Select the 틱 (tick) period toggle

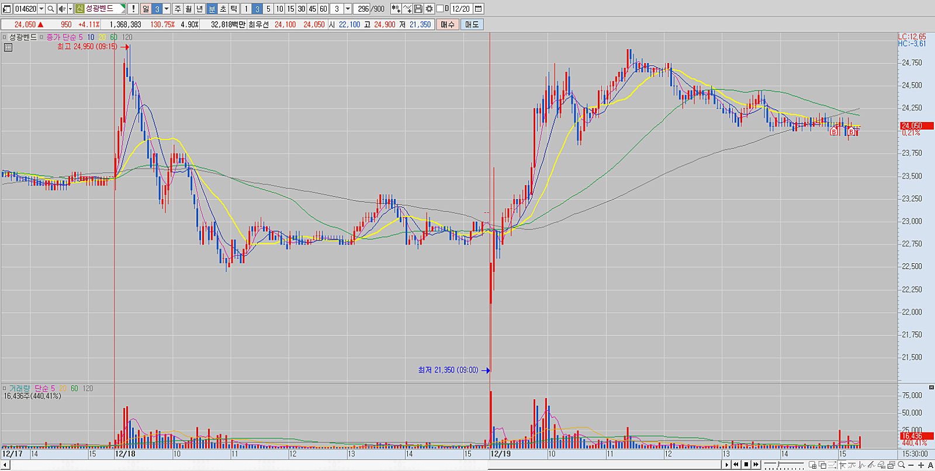tap(234, 9)
